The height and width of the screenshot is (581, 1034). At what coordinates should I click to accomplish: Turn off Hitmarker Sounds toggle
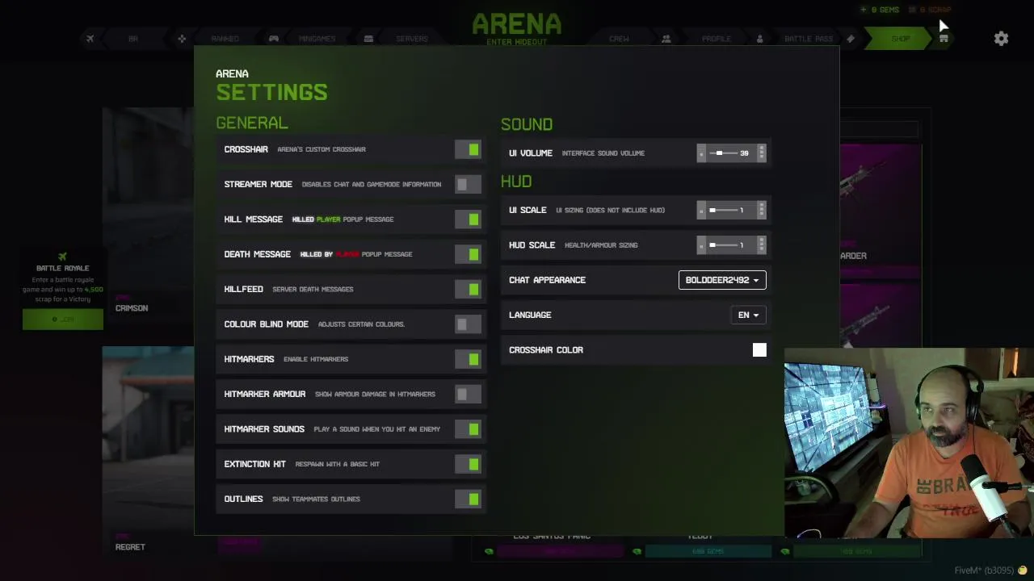click(468, 429)
